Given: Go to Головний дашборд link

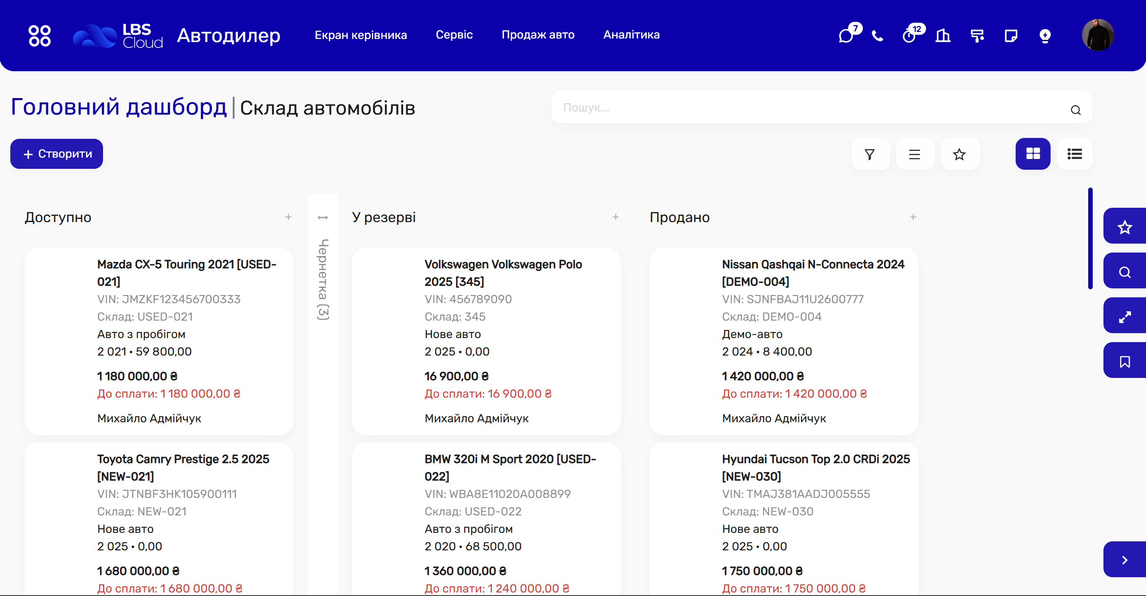Looking at the screenshot, I should [x=119, y=107].
